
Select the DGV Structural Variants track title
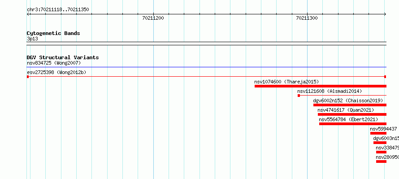coord(63,57)
